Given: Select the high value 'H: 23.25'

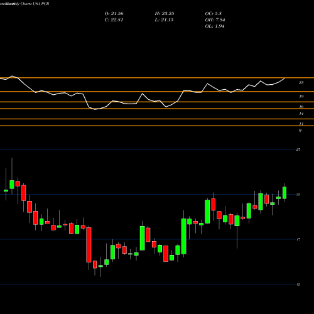Looking at the screenshot, I should click(x=165, y=14).
